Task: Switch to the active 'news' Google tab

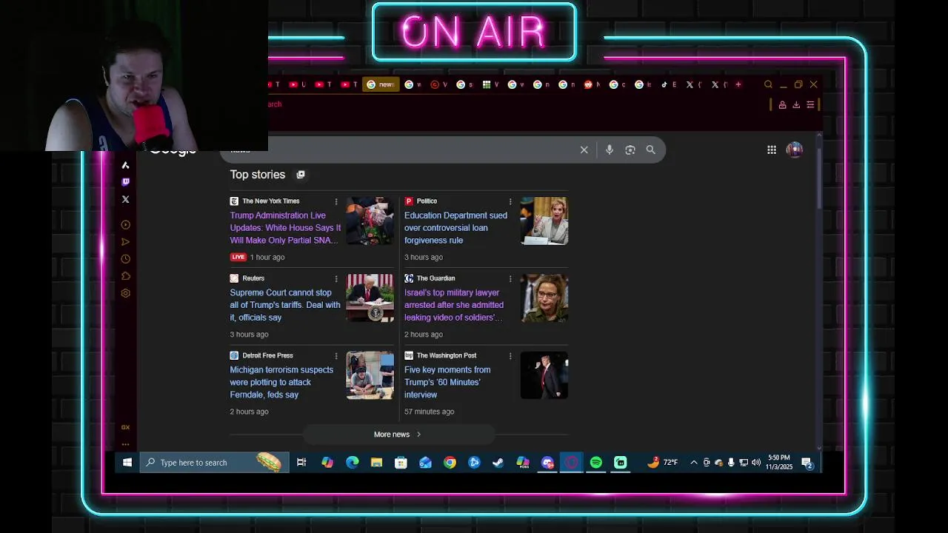Action: [x=381, y=84]
